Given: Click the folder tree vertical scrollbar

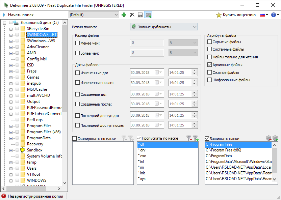Looking at the screenshot, I should [x=65, y=69].
